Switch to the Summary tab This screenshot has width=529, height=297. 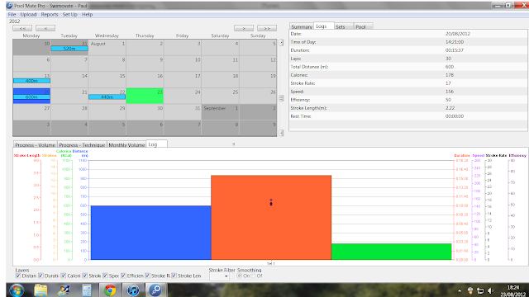301,26
